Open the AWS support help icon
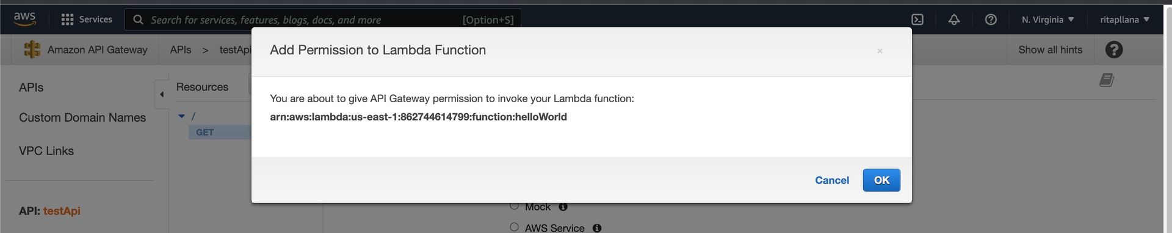 click(991, 19)
